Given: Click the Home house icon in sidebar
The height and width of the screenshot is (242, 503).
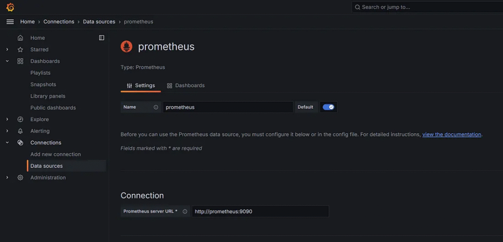Looking at the screenshot, I should [20, 38].
